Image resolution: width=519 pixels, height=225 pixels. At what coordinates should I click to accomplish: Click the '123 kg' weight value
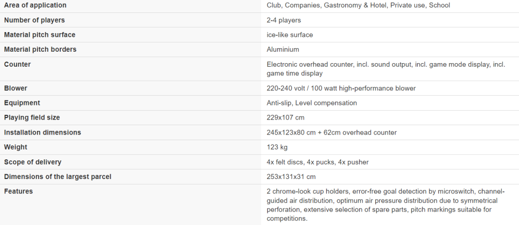click(x=277, y=147)
